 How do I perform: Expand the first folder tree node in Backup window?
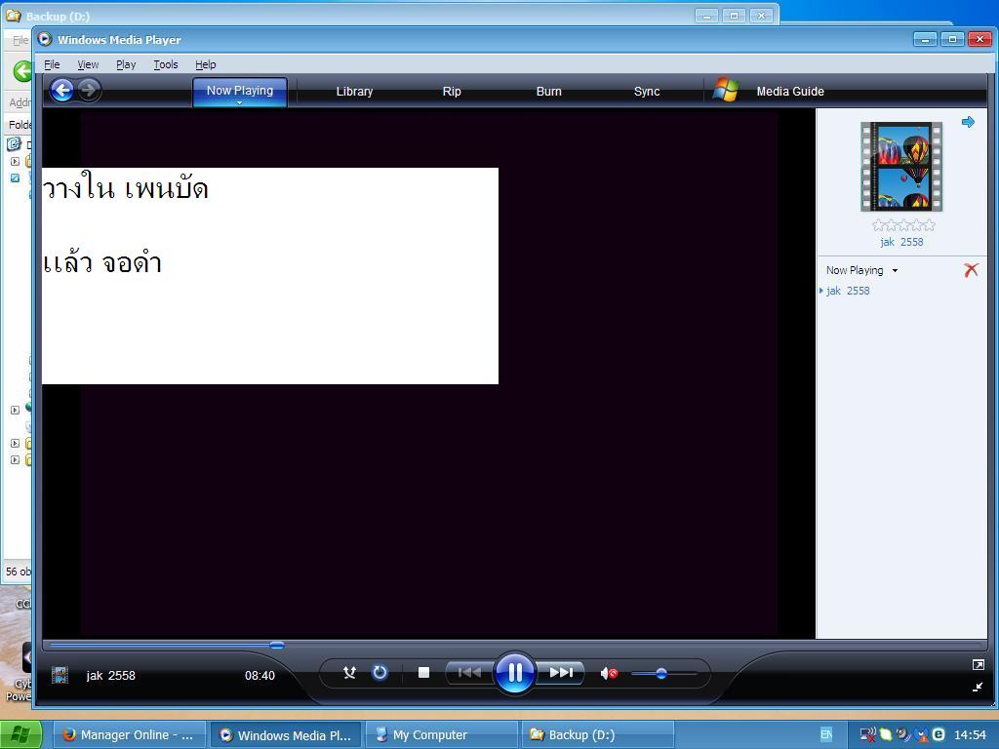(15, 162)
